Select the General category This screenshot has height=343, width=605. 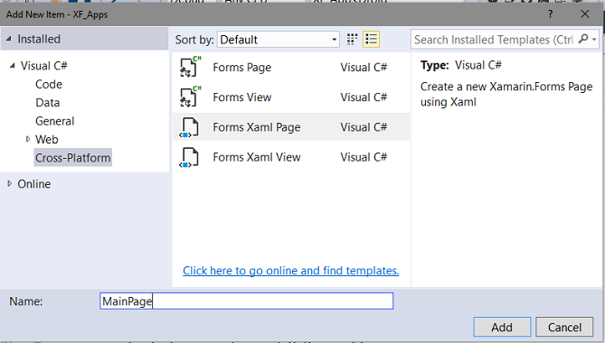(x=55, y=121)
